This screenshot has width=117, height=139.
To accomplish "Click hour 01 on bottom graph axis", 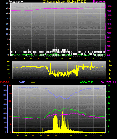I will [x=18, y=135].
